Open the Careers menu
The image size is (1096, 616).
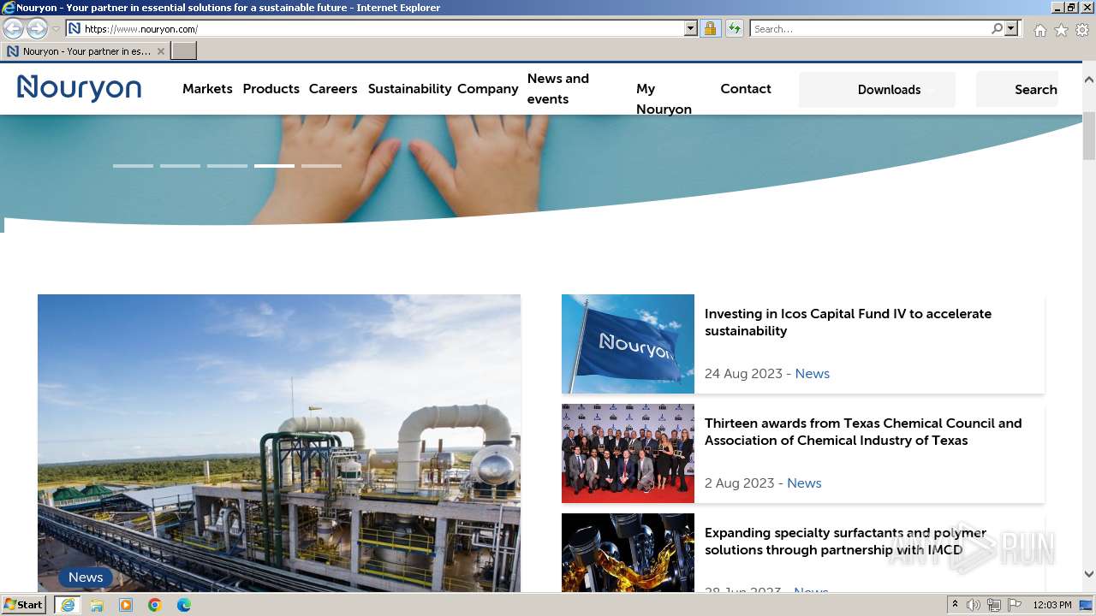click(333, 89)
